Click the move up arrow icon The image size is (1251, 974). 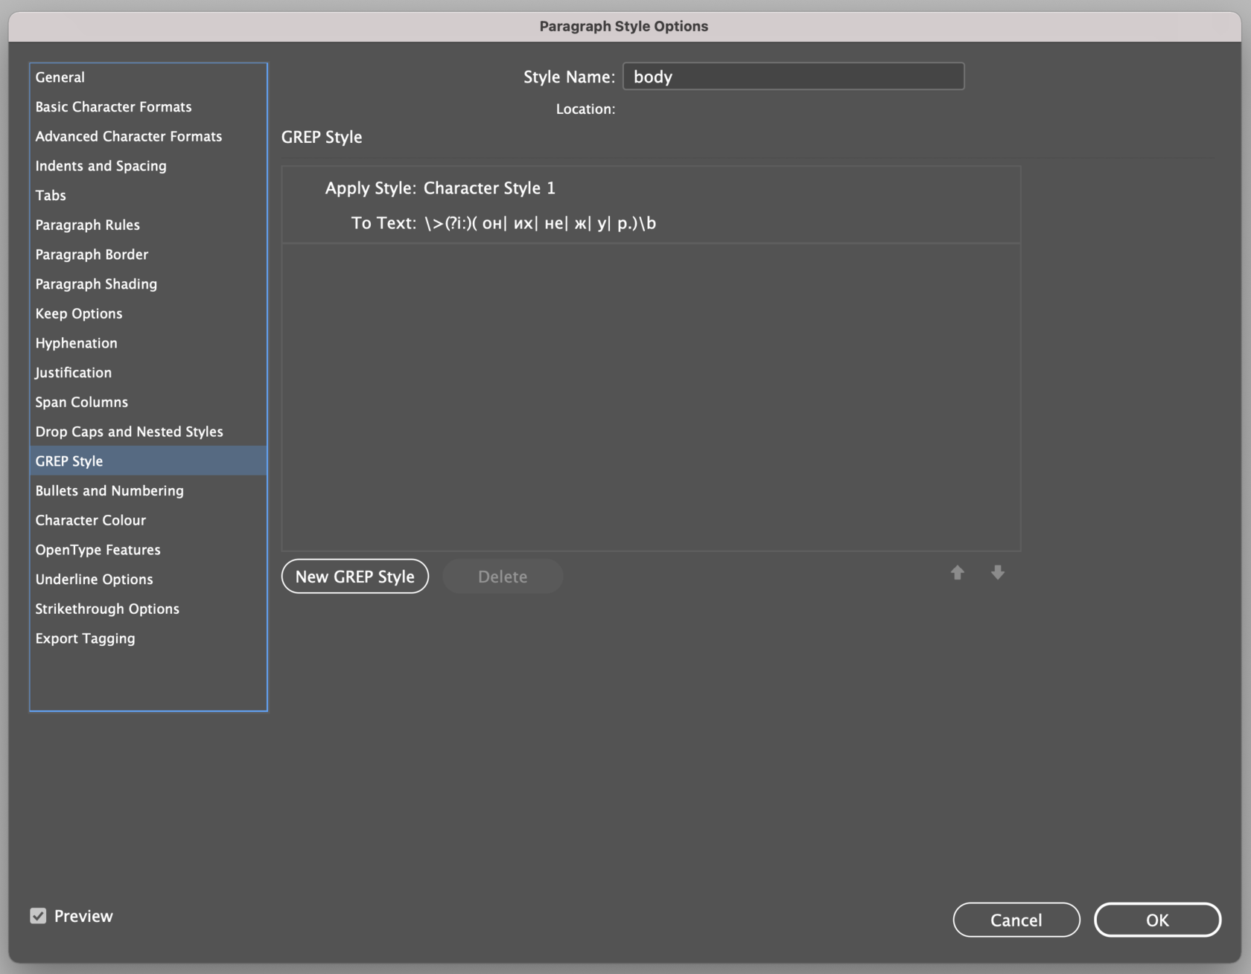[958, 573]
